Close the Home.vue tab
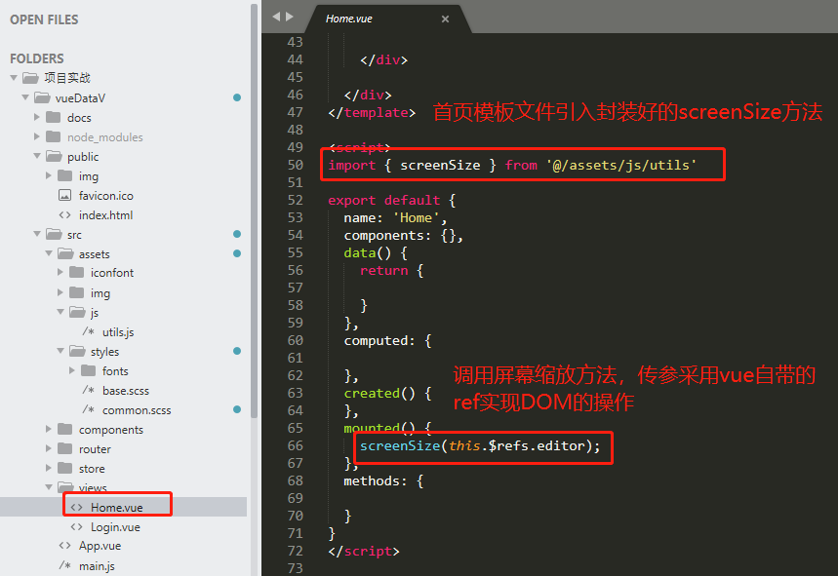The height and width of the screenshot is (576, 838). pos(445,19)
